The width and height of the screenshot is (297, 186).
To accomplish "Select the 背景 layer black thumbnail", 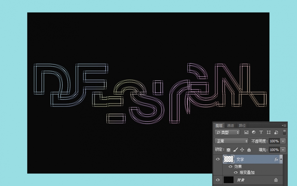I will coord(228,179).
